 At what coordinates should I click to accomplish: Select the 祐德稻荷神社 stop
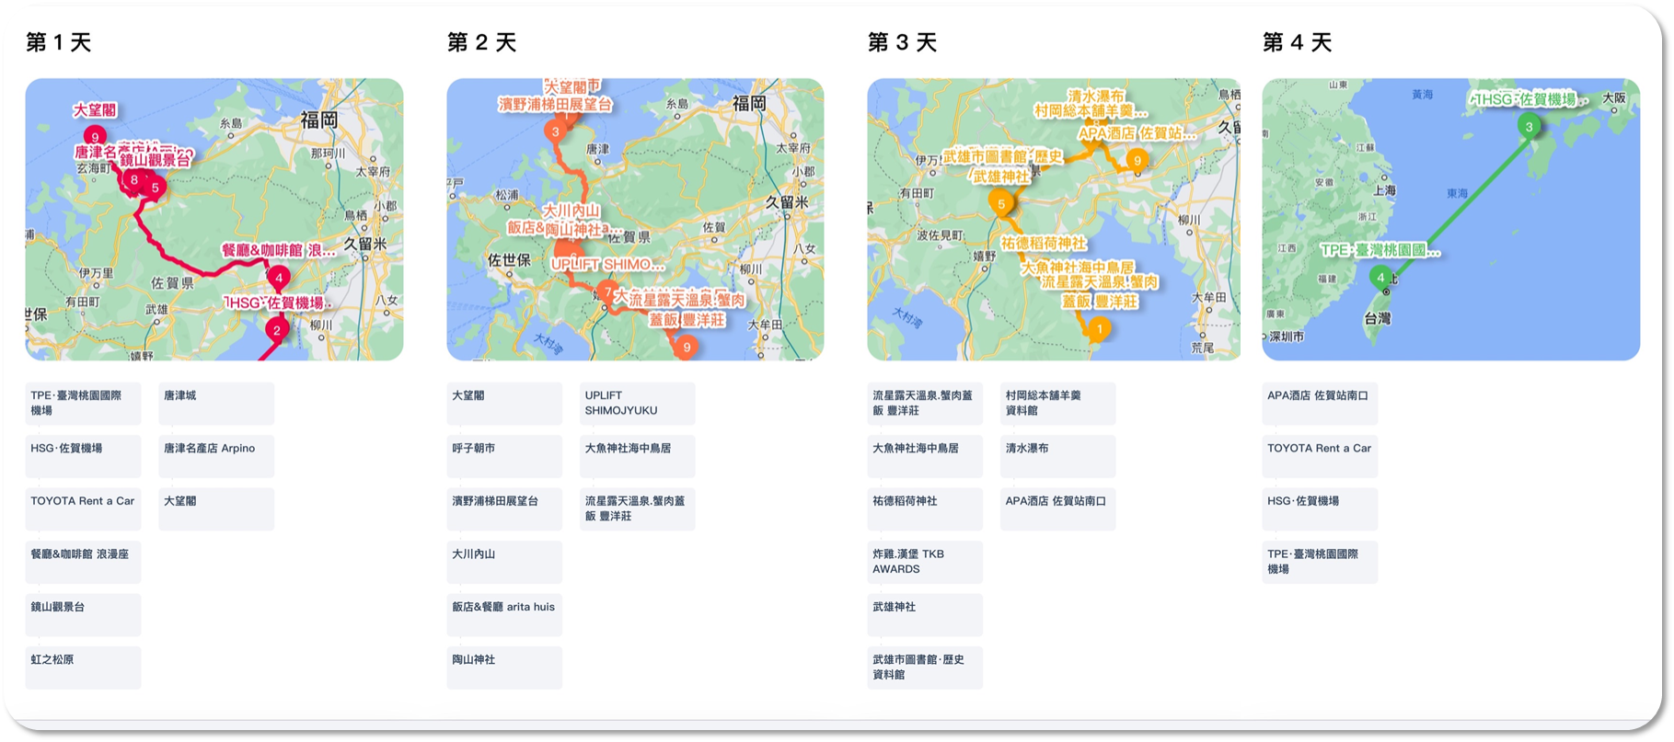925,509
